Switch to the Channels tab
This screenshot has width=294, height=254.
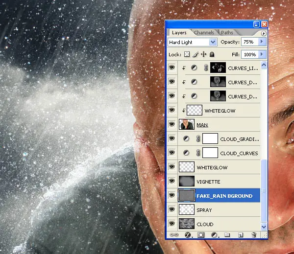(204, 33)
